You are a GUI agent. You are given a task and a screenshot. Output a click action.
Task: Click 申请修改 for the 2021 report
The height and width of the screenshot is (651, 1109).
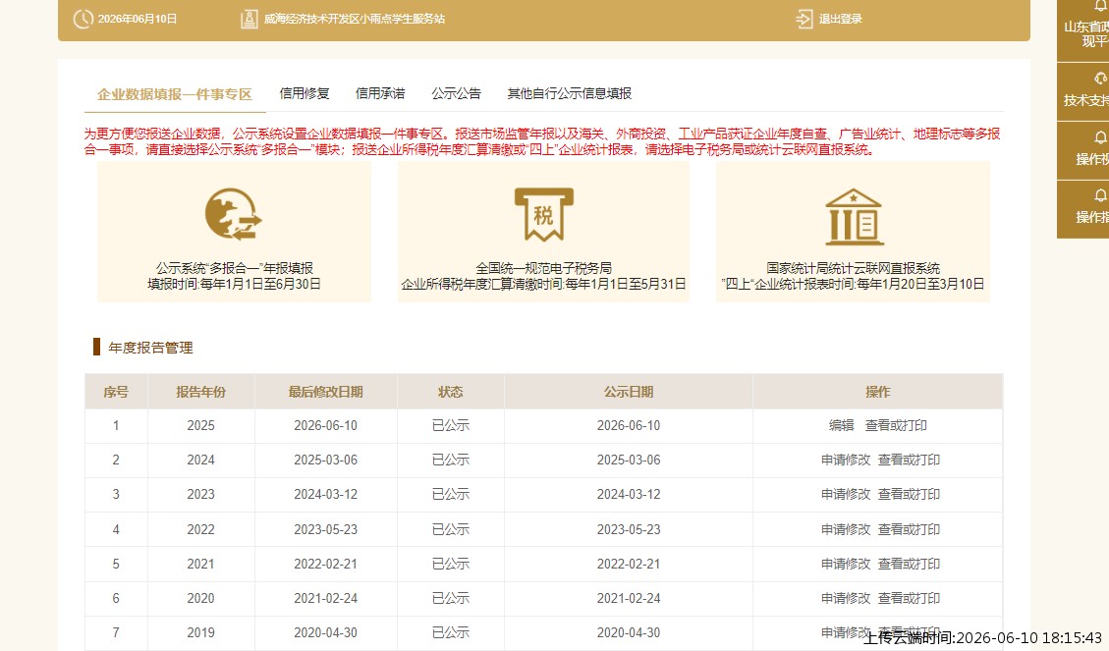(846, 564)
